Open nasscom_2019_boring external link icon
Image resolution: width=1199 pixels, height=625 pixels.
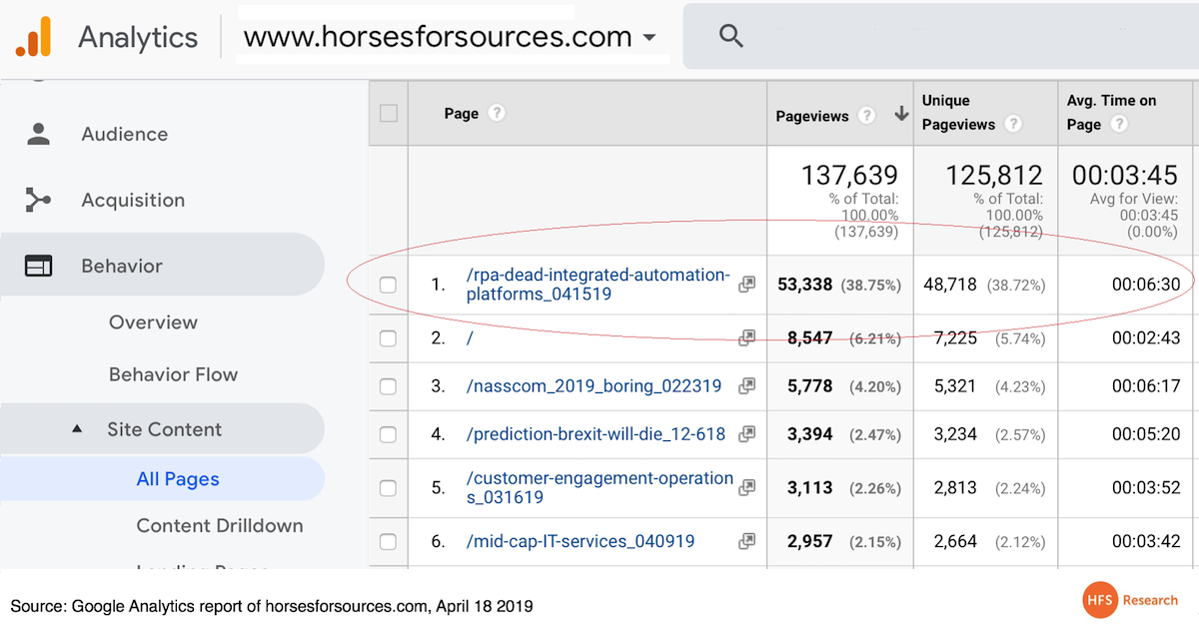[746, 385]
